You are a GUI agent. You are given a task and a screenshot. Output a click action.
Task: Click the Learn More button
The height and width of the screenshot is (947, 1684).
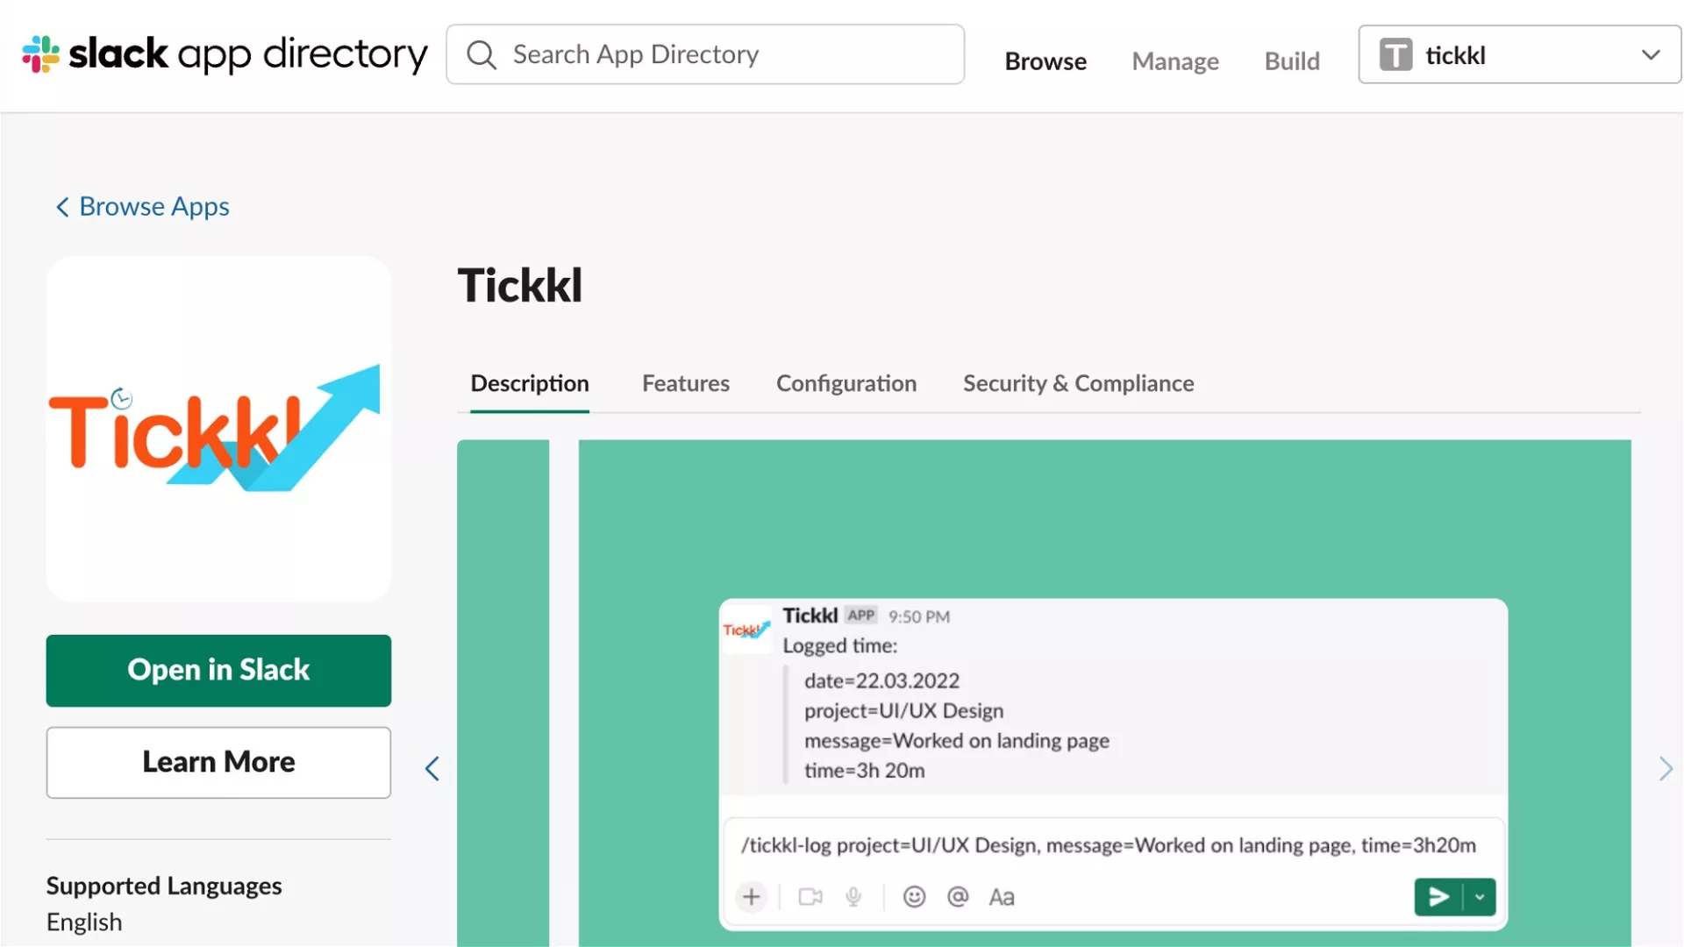tap(218, 762)
